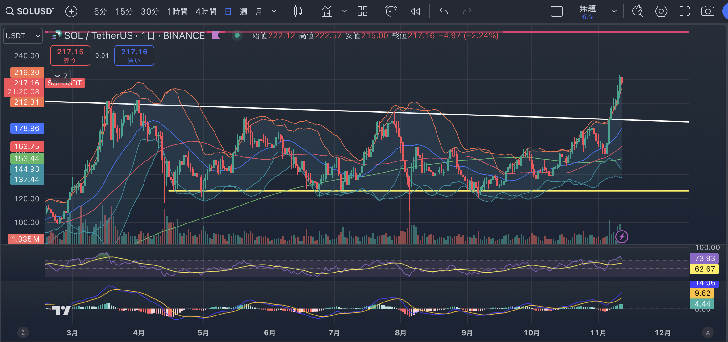Select the weekly 週 timeframe
Image resolution: width=728 pixels, height=342 pixels.
tap(244, 12)
